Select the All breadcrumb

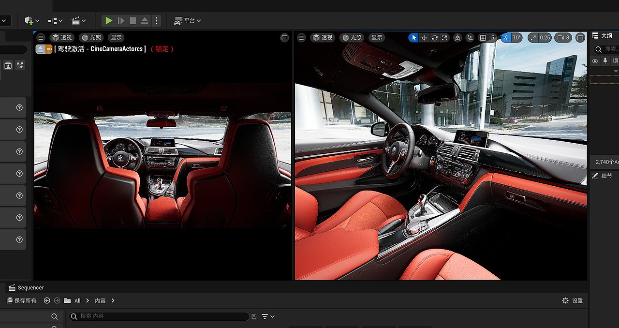pos(77,300)
